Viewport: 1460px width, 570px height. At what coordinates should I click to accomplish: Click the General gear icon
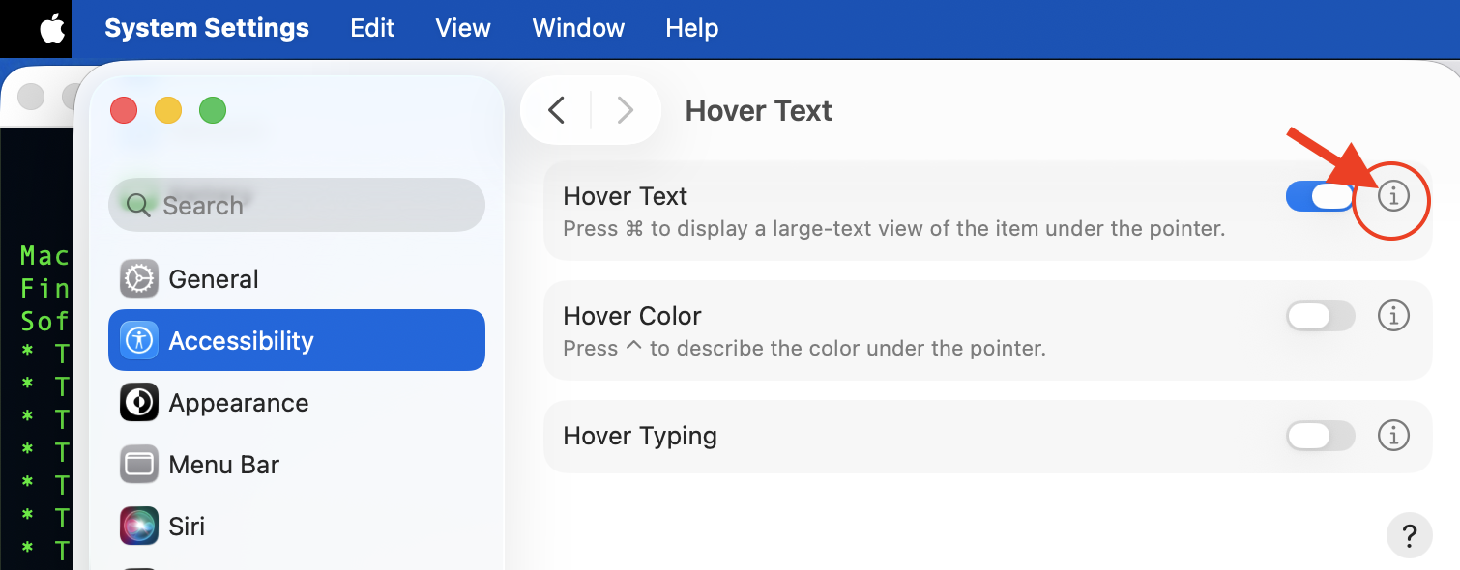tap(139, 279)
